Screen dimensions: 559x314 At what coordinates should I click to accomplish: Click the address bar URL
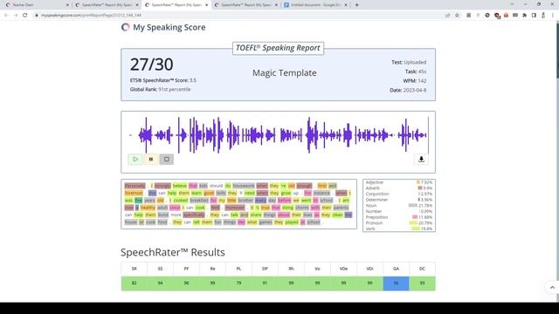click(91, 16)
